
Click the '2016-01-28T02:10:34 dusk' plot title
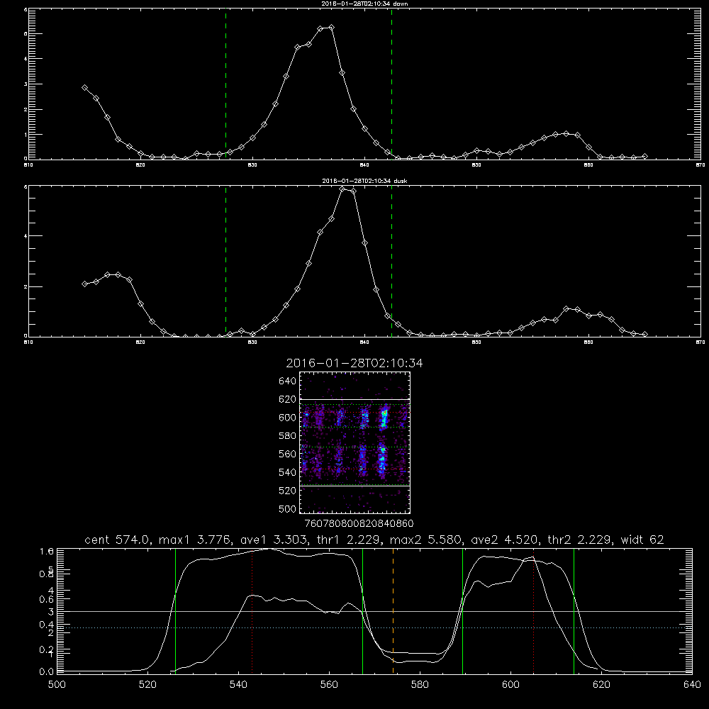coord(364,181)
